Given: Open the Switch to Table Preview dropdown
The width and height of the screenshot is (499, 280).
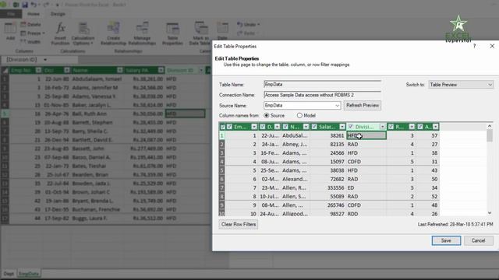Looking at the screenshot, I should tap(461, 85).
